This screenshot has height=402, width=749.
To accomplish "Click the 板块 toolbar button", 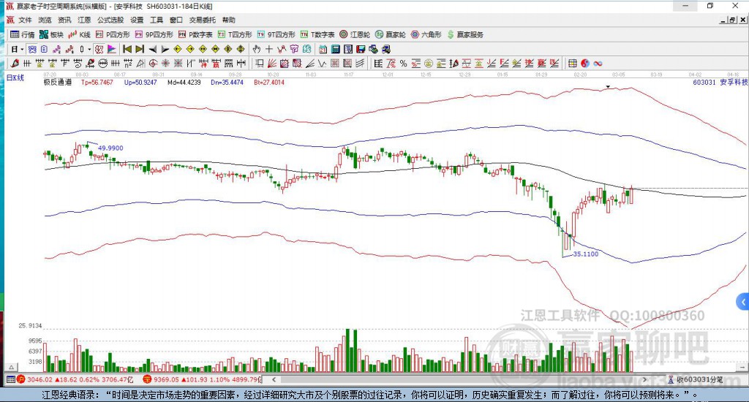I will point(52,34).
